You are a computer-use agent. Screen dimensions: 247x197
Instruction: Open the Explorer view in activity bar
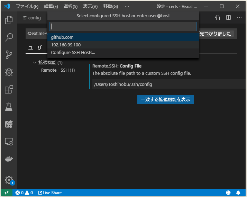pyautogui.click(x=9, y=20)
